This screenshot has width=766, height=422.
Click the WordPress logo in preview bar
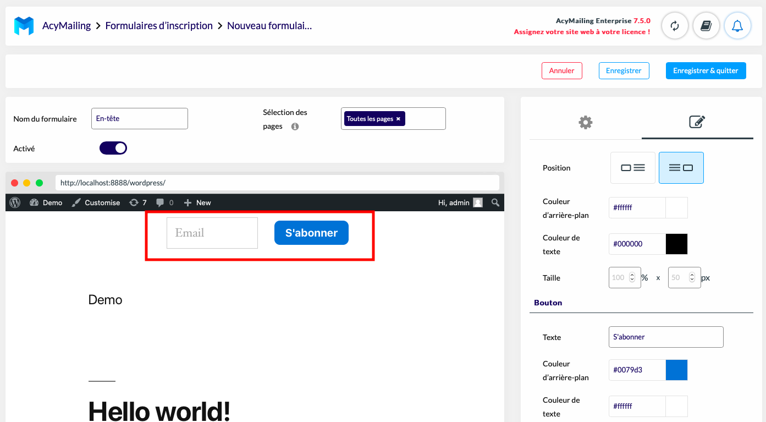click(15, 202)
